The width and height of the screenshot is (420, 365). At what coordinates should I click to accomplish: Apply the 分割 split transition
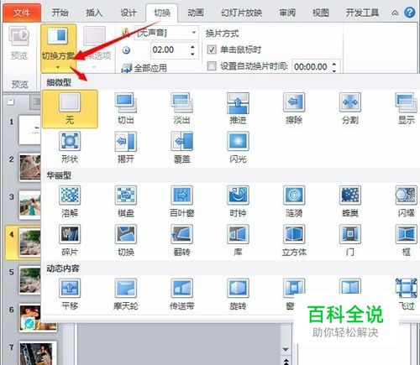[350, 109]
